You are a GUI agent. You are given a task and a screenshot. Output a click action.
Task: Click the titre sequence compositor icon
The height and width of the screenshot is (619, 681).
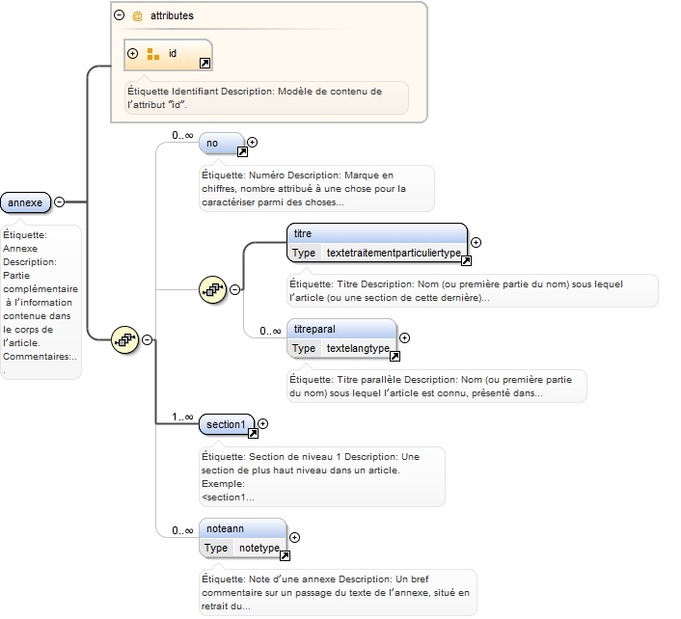[213, 289]
